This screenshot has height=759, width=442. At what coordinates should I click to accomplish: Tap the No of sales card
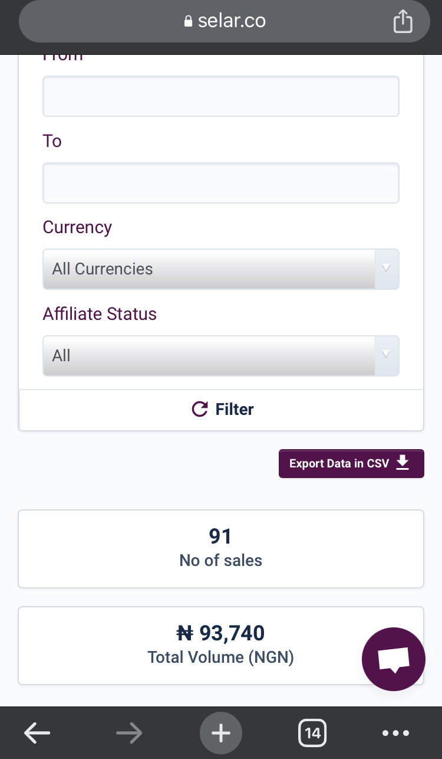coord(221,549)
